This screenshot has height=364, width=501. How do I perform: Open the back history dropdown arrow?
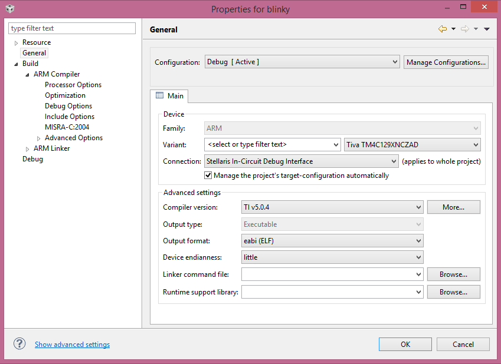click(x=453, y=29)
